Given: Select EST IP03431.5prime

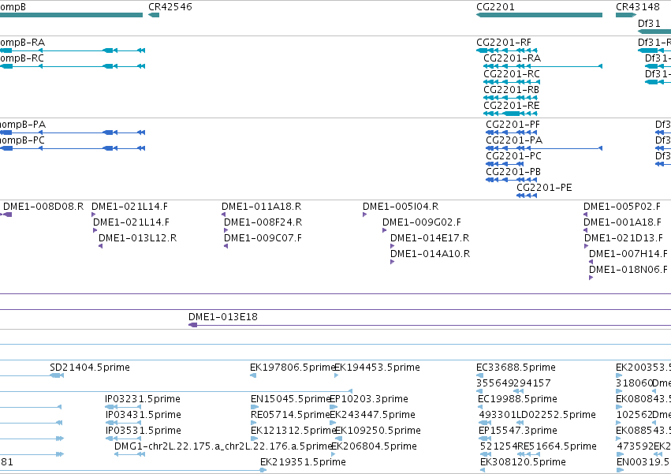Looking at the screenshot, I should [144, 416].
